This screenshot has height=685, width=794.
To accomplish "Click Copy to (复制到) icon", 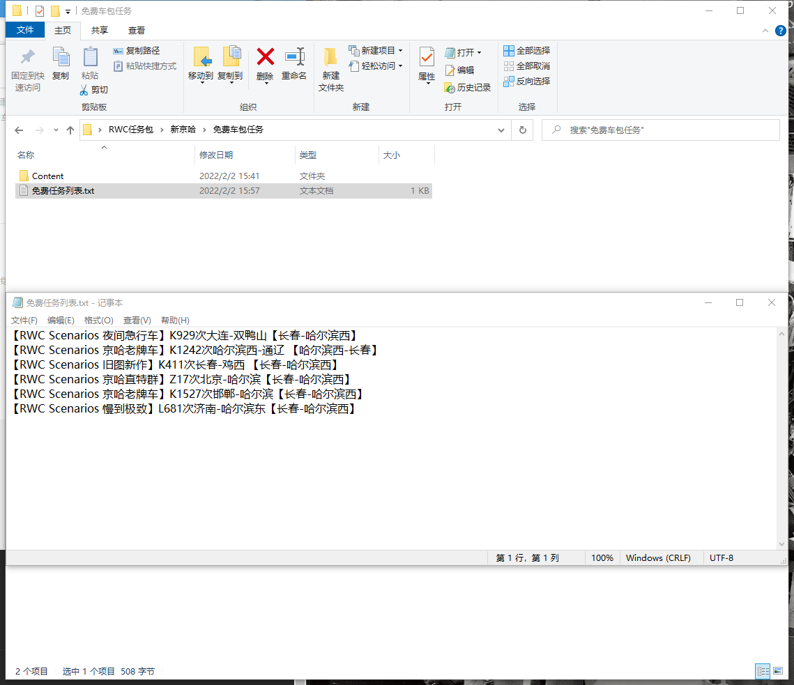I will (231, 57).
